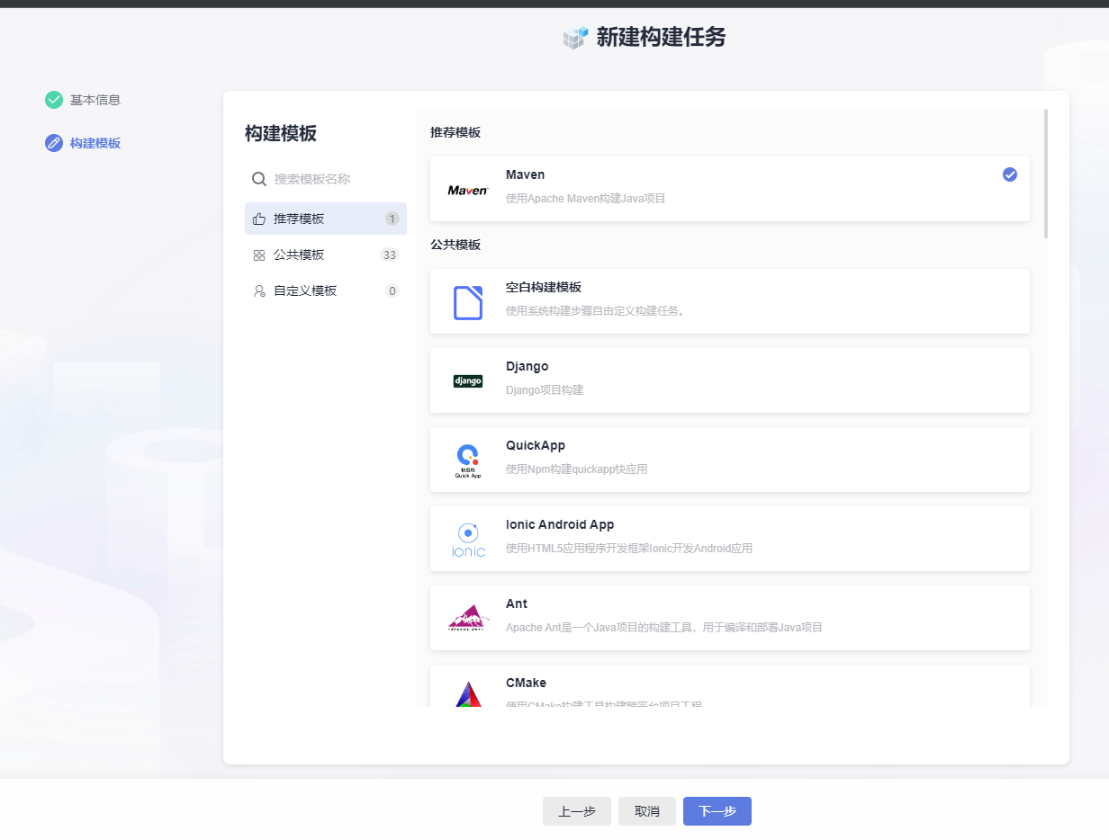
Task: Go to the 基本信息 step
Action: pyautogui.click(x=83, y=100)
